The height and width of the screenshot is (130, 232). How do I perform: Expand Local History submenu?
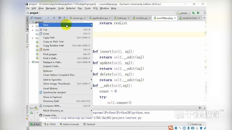66,88
